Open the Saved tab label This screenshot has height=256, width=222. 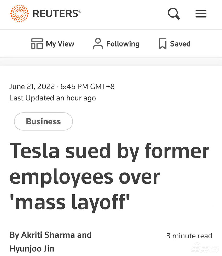coord(180,44)
